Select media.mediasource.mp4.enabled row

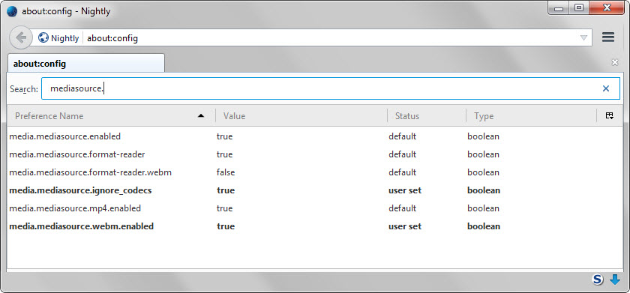[x=315, y=208]
